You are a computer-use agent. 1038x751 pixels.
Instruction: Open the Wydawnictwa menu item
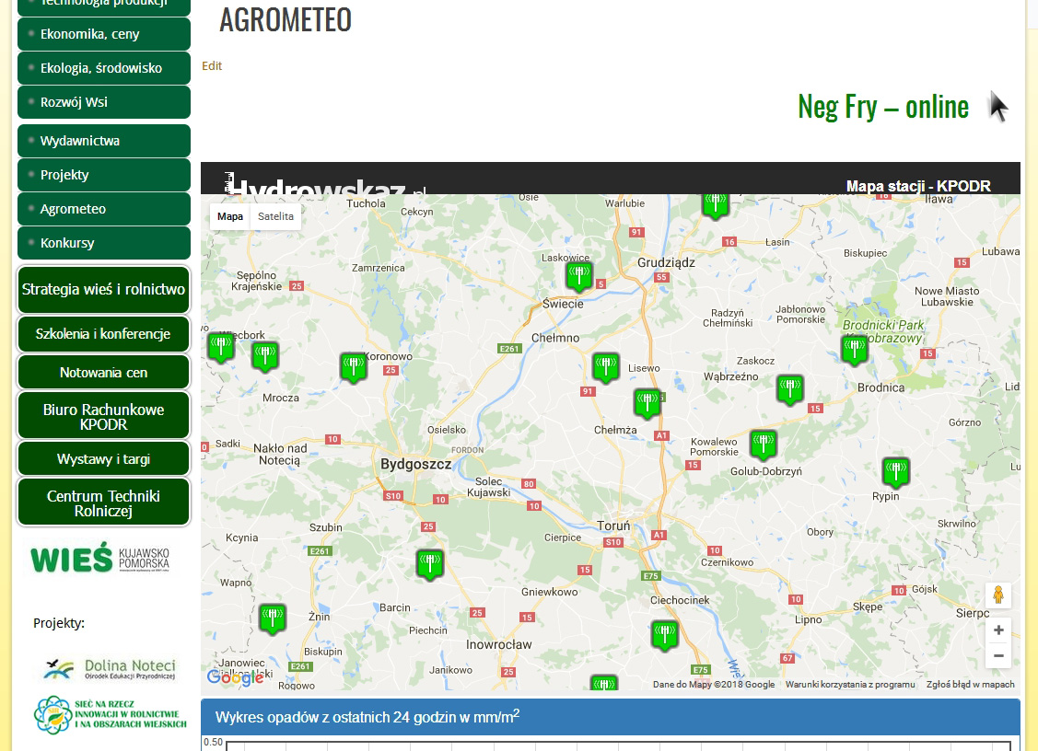[x=104, y=141]
